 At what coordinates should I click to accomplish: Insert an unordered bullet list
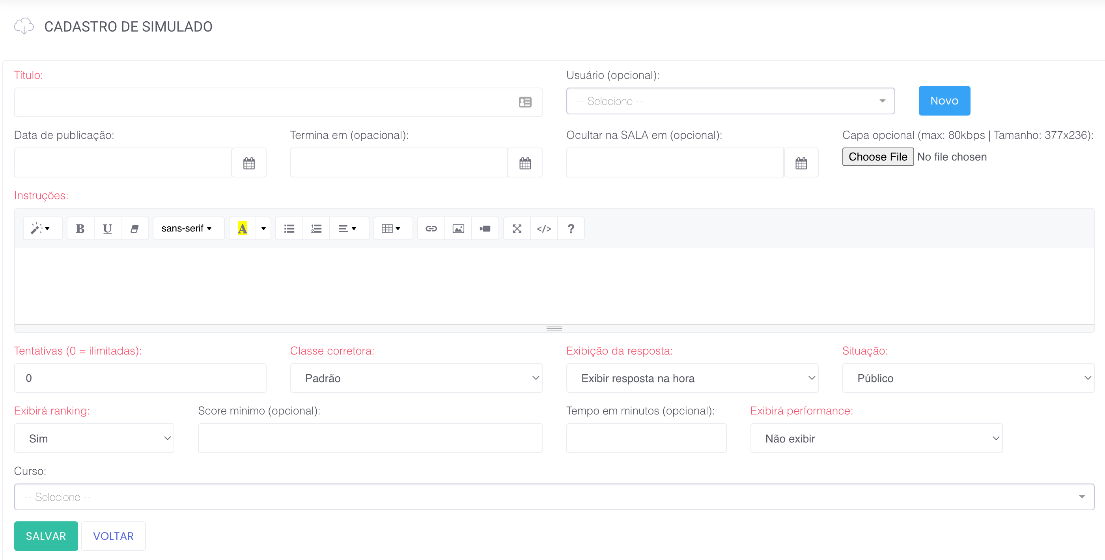pos(289,229)
